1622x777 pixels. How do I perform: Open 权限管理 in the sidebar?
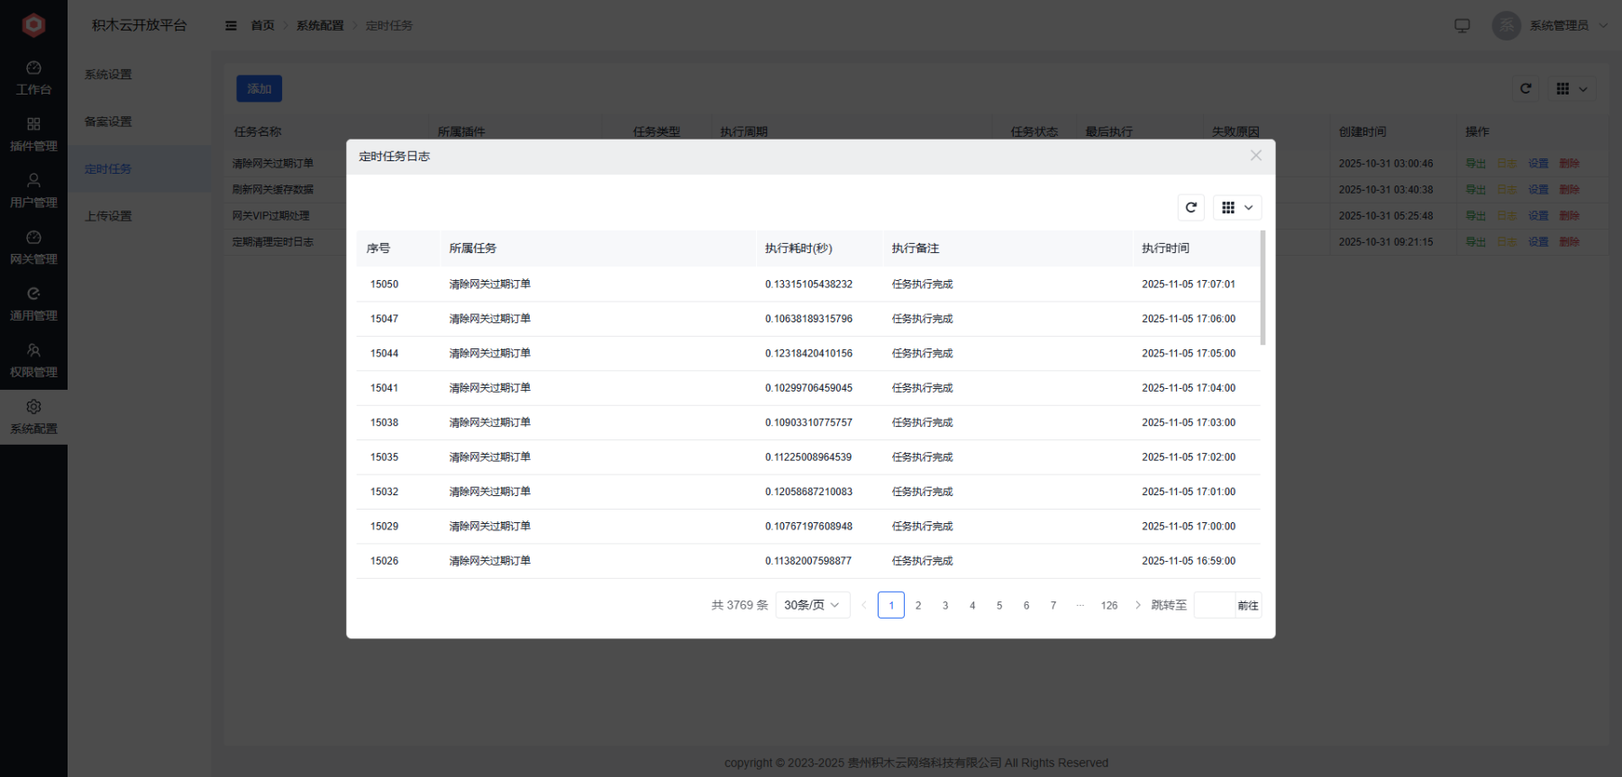click(x=33, y=360)
